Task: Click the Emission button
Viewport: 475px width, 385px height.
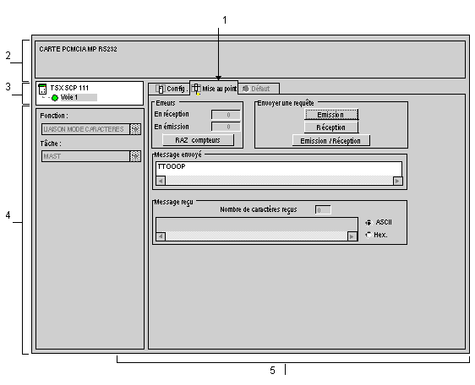Action: point(331,115)
